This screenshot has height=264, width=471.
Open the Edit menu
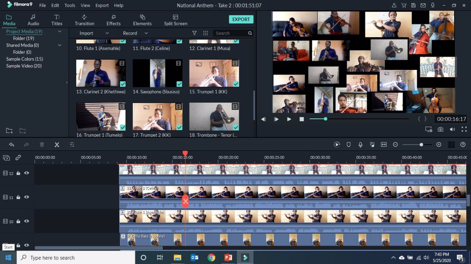click(55, 6)
